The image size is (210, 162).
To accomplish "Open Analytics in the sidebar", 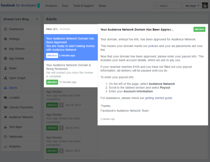I will (x=21, y=146).
